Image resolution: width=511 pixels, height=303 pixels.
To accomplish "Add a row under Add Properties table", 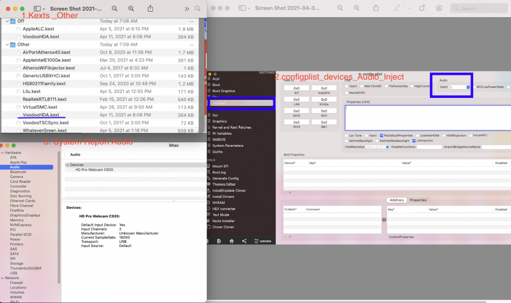I will [x=290, y=192].
